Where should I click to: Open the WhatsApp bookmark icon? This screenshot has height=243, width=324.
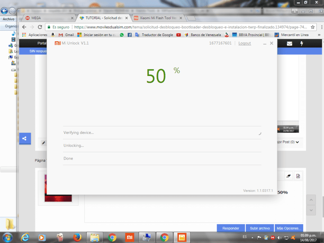(x=122, y=35)
